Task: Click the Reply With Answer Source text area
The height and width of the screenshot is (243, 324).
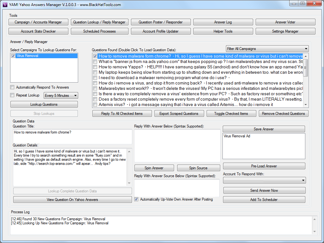Action: pos(177,188)
